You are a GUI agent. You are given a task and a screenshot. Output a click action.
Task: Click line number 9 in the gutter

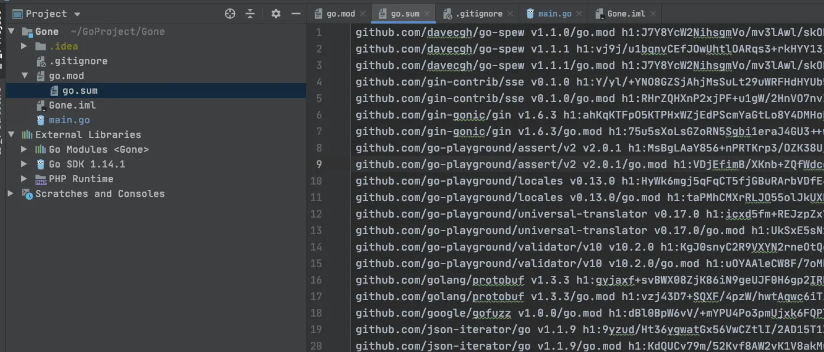(319, 165)
